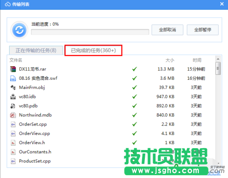Select file name DX11龙书.rar
Viewport: 228px width, 178px height.
32,69
